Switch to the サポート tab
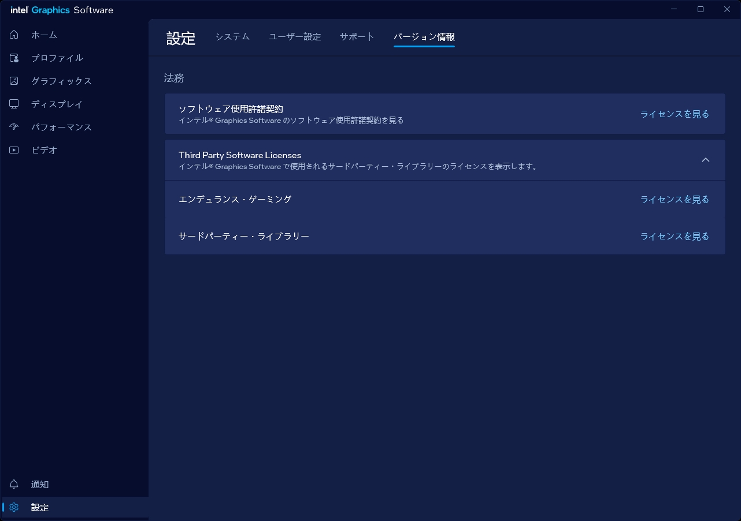The height and width of the screenshot is (521, 741). [357, 37]
